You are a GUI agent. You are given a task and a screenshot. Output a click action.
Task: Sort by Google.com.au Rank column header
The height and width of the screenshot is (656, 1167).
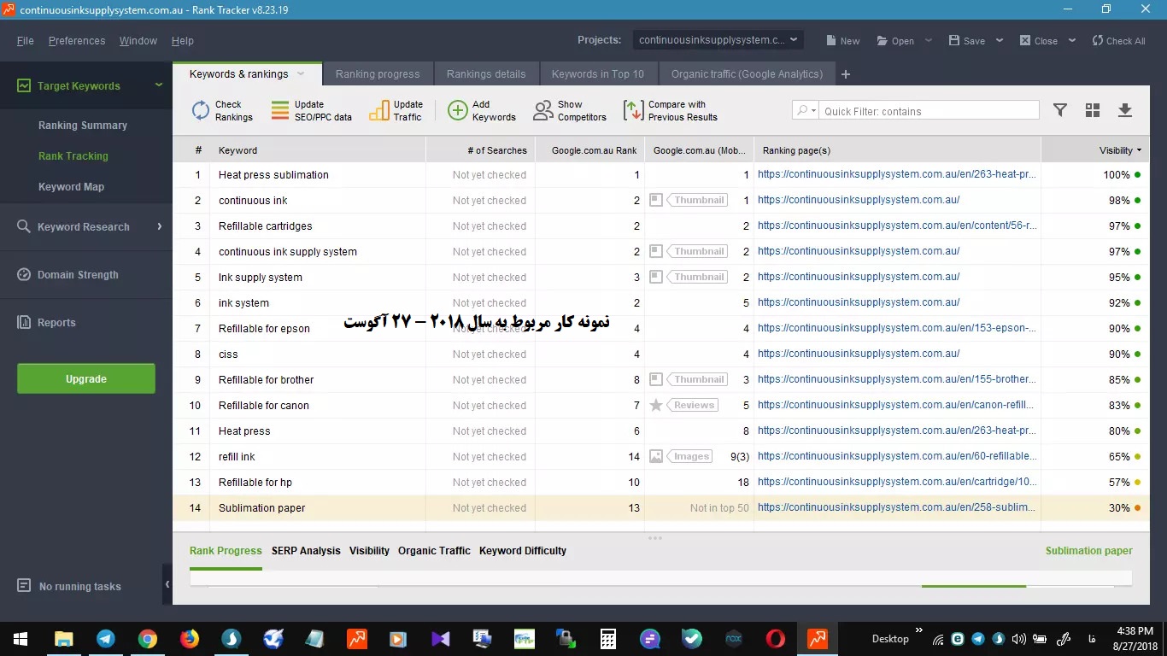[x=590, y=150]
